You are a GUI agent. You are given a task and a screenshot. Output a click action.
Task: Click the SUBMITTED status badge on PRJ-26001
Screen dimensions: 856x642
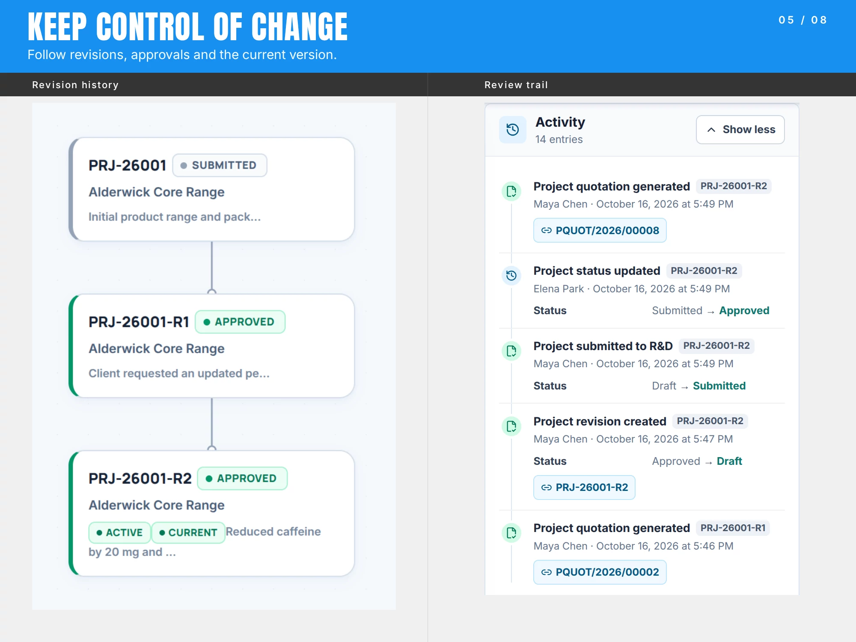(220, 165)
